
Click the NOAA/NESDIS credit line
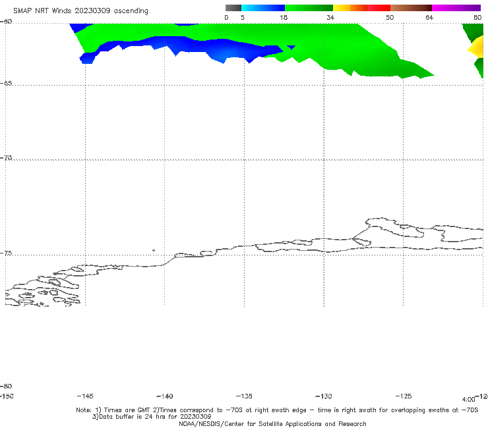tap(272, 424)
